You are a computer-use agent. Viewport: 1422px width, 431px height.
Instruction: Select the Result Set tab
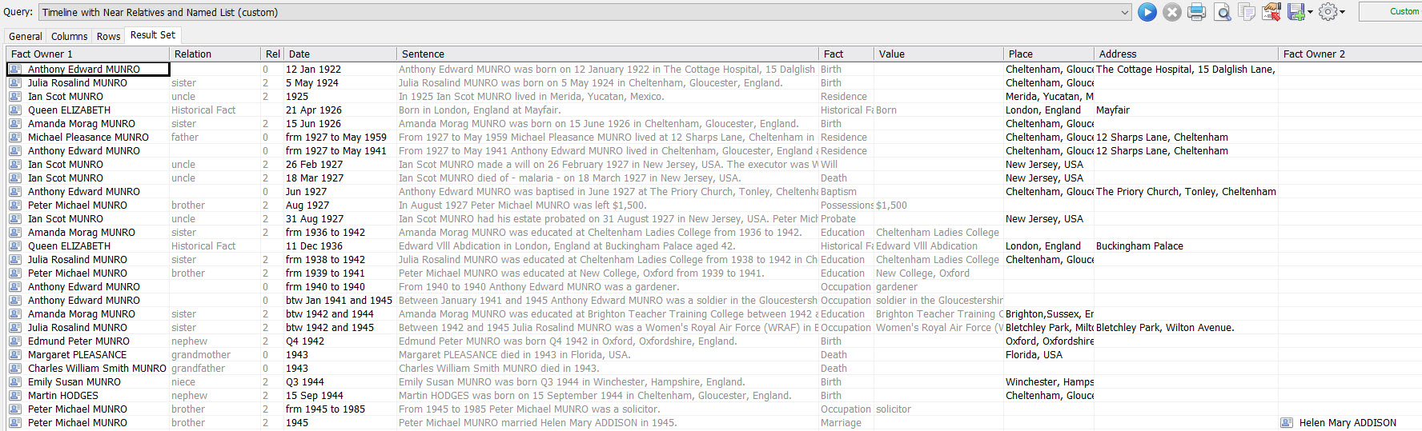(x=153, y=35)
